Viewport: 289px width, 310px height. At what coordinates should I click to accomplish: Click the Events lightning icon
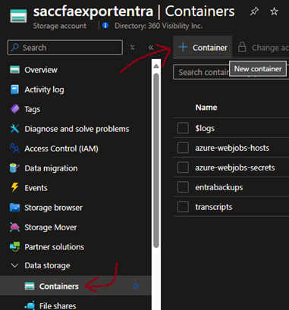(14, 187)
